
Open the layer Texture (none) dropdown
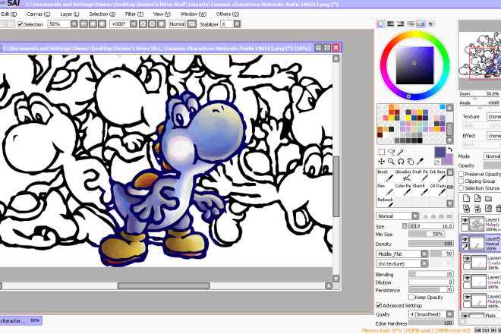(x=494, y=116)
